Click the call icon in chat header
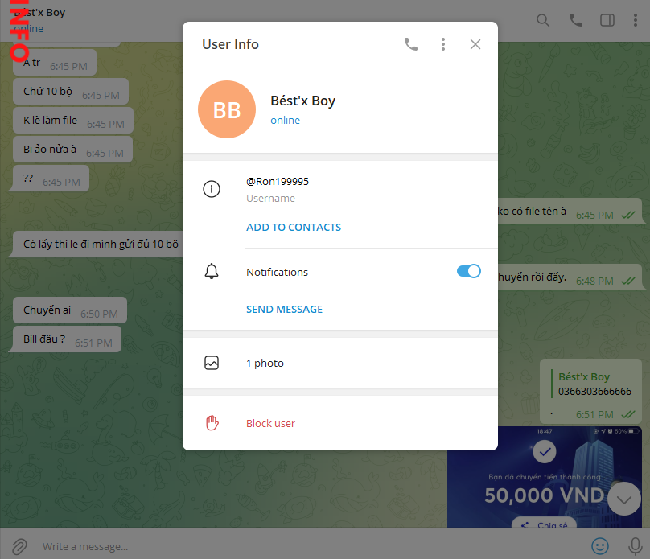 576,20
